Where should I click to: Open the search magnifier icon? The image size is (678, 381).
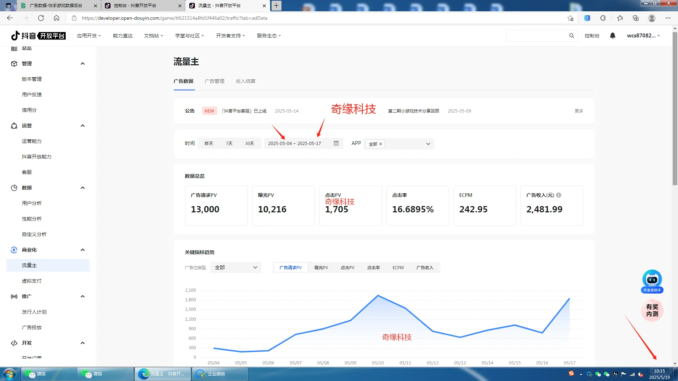point(572,35)
